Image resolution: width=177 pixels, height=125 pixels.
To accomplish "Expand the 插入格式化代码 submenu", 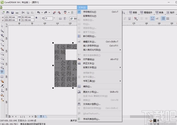I will [100, 50].
